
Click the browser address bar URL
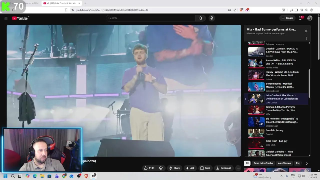[x=112, y=10]
